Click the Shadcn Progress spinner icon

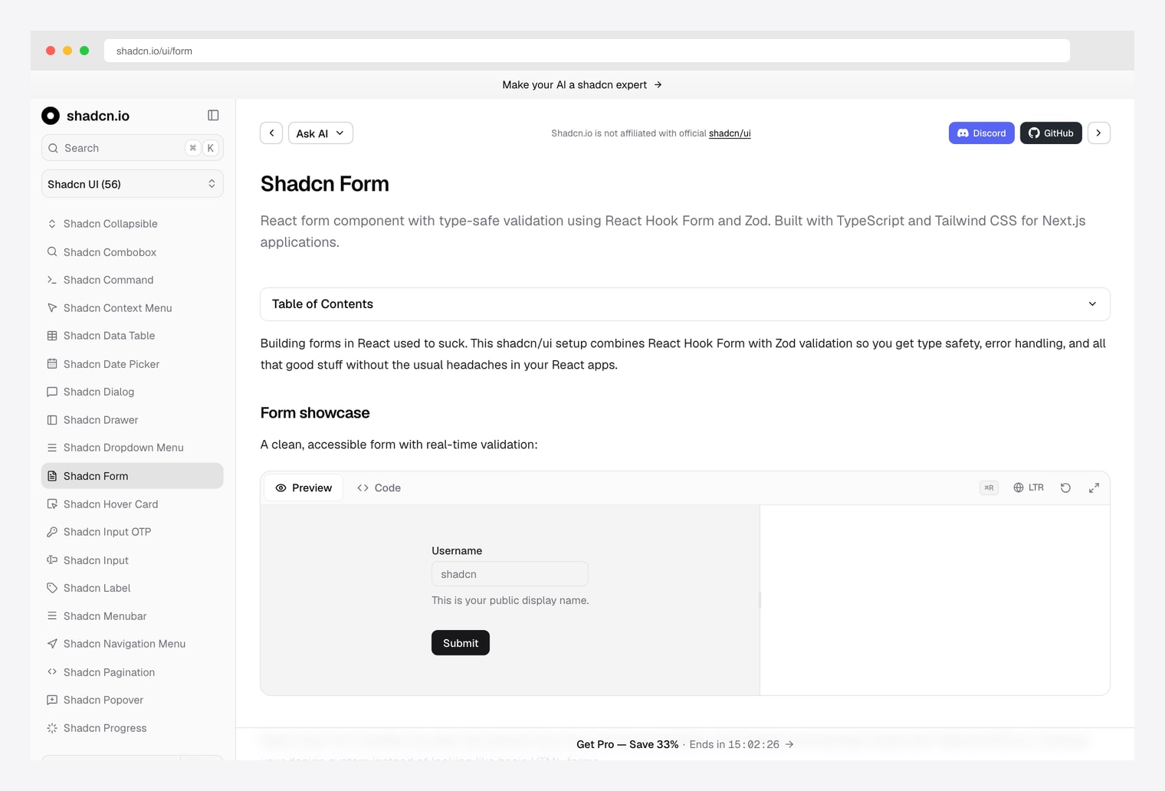pos(52,728)
